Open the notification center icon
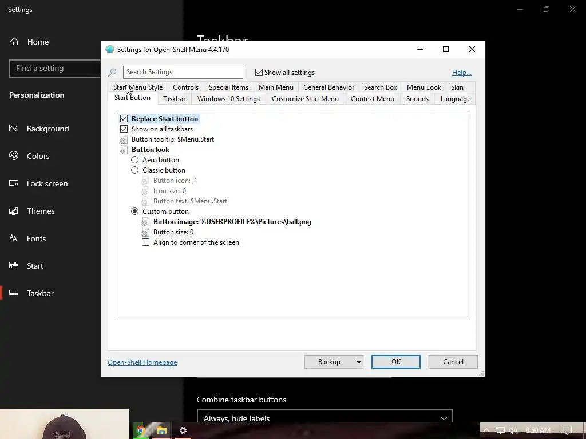 567,430
